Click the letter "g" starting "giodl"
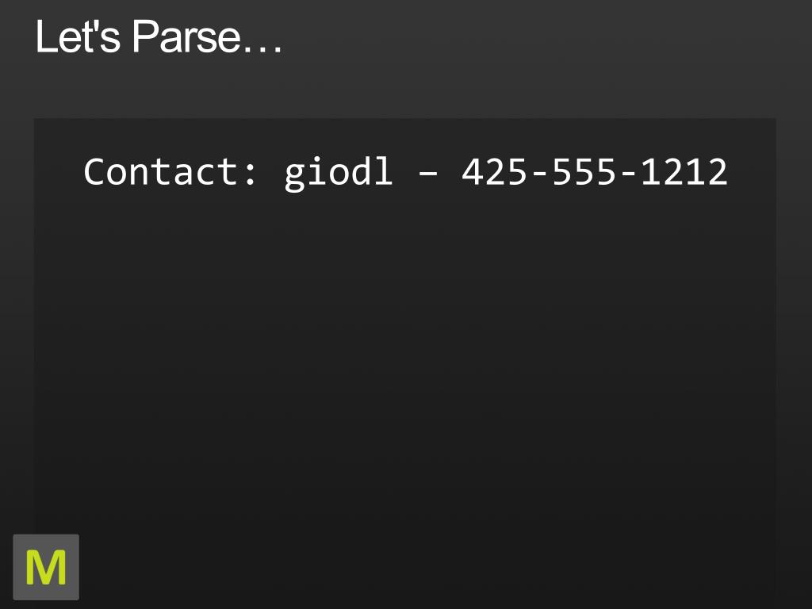This screenshot has width=812, height=609. [x=295, y=176]
